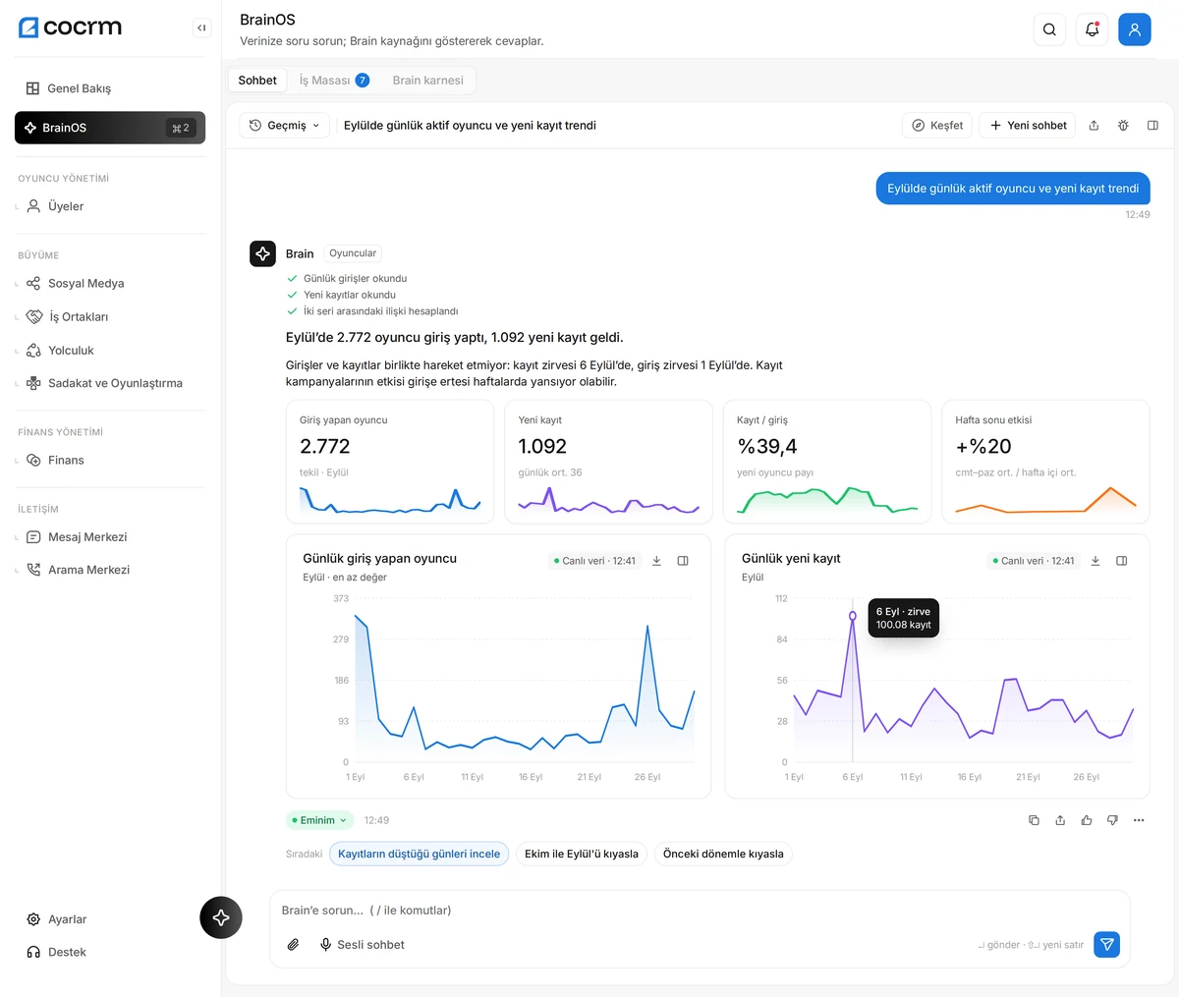Switch to the İş Masası tab
Viewport: 1179px width, 997px height.
click(x=334, y=81)
